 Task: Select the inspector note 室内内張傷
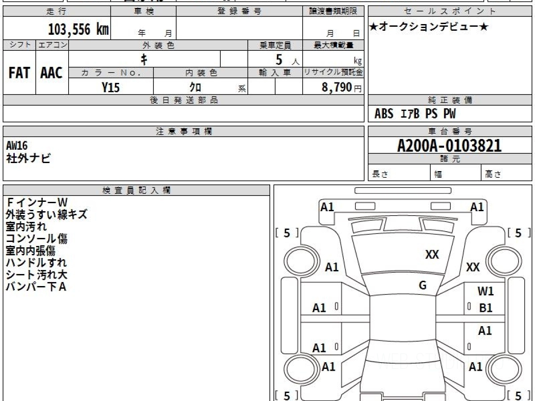(31, 251)
